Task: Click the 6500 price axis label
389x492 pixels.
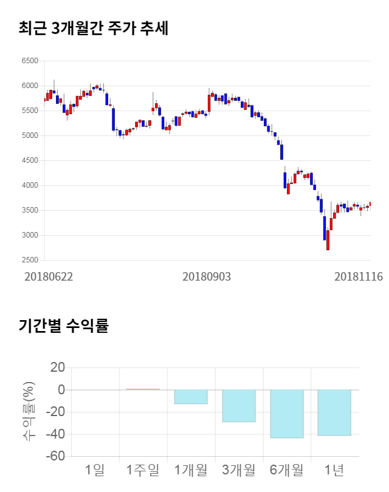Action: [29, 61]
